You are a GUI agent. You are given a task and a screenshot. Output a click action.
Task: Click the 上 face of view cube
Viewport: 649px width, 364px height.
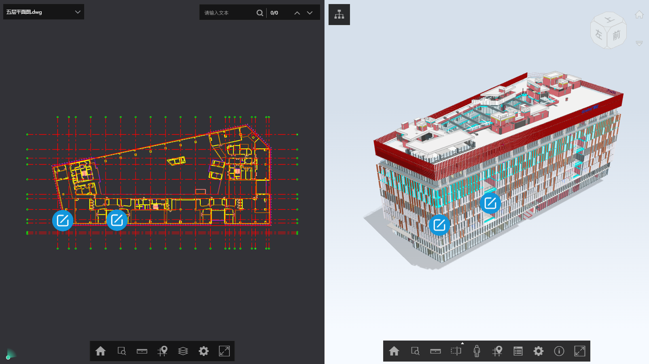[x=609, y=20]
